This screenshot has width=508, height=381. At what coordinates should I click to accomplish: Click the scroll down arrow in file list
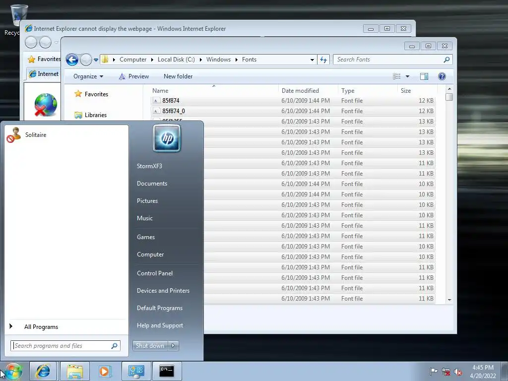(449, 300)
